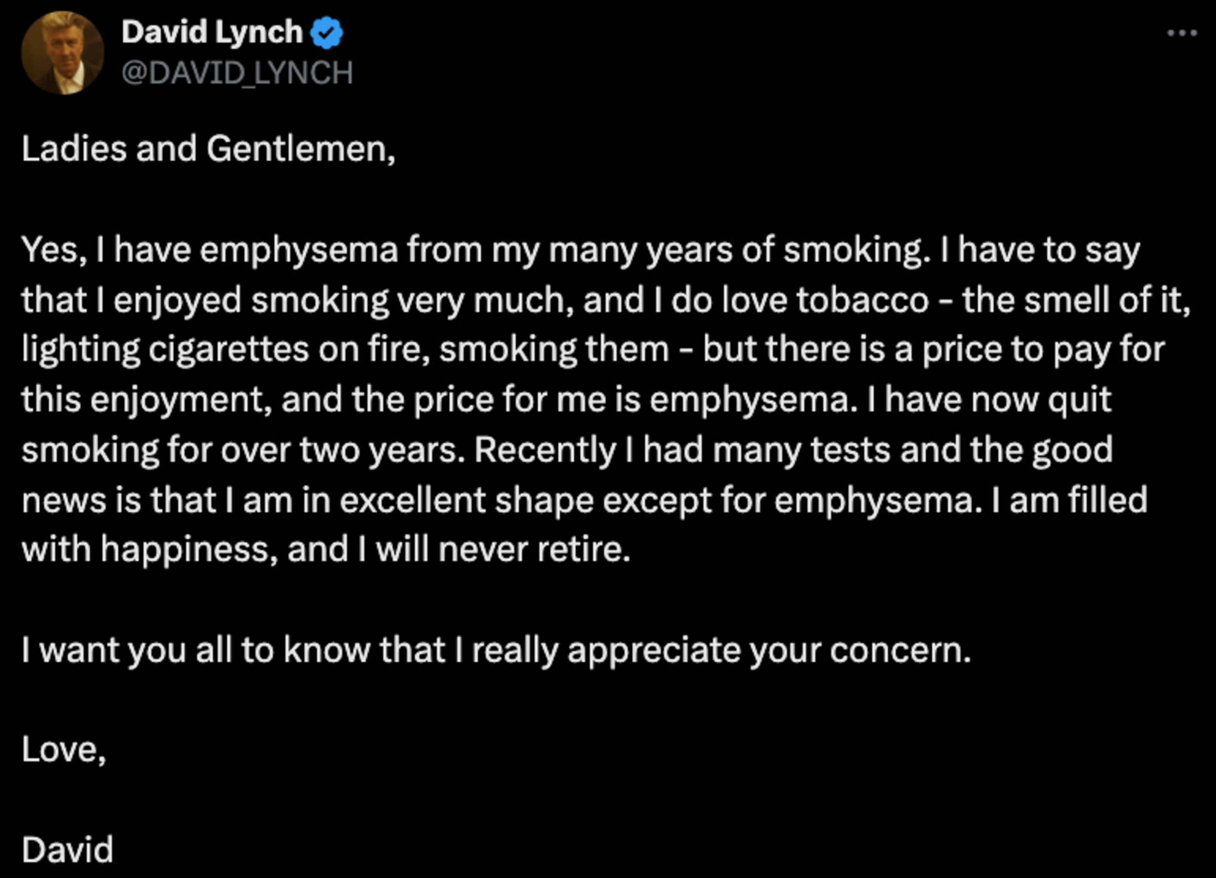Select the line 'I want you all to know'
The width and height of the screenshot is (1216, 878).
pos(496,650)
